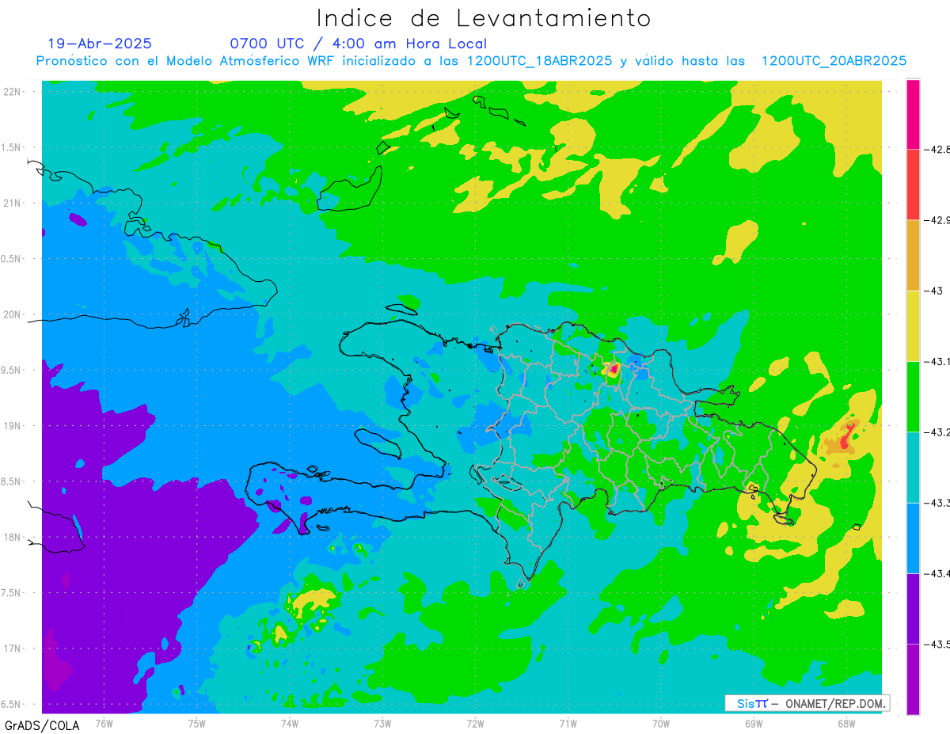Click the time "0700 UTC / 4:00 am Hora Local"

pos(358,44)
